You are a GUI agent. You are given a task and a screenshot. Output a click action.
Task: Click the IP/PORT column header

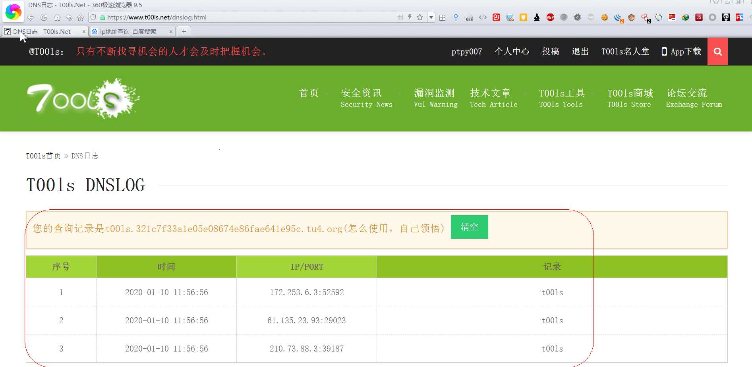tap(307, 267)
